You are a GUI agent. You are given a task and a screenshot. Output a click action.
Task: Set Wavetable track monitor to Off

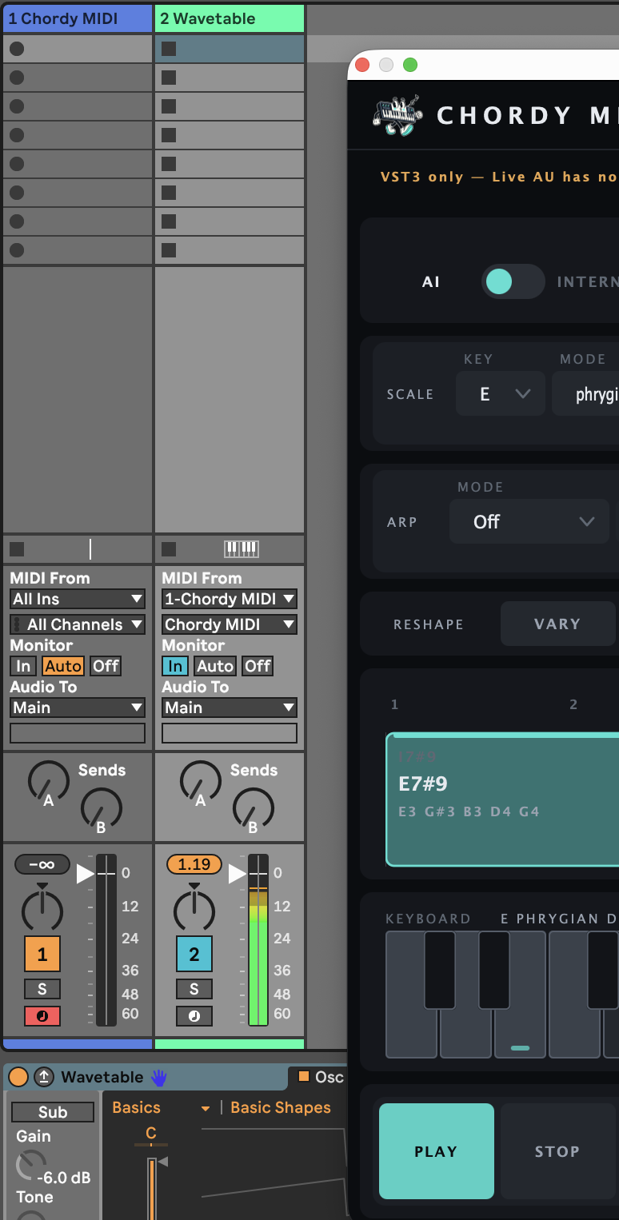[x=258, y=666]
